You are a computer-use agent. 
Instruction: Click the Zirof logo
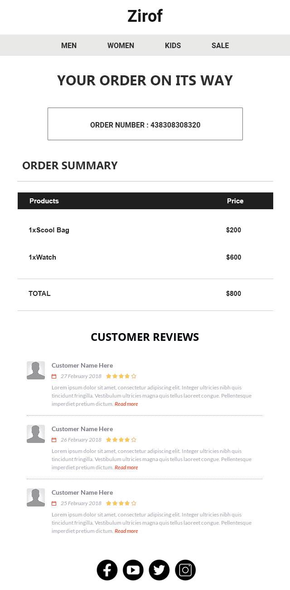point(145,16)
